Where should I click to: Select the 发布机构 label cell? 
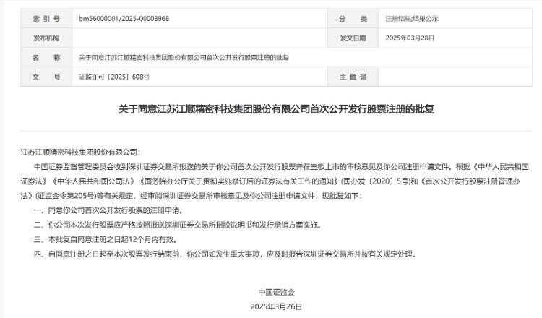(46, 38)
